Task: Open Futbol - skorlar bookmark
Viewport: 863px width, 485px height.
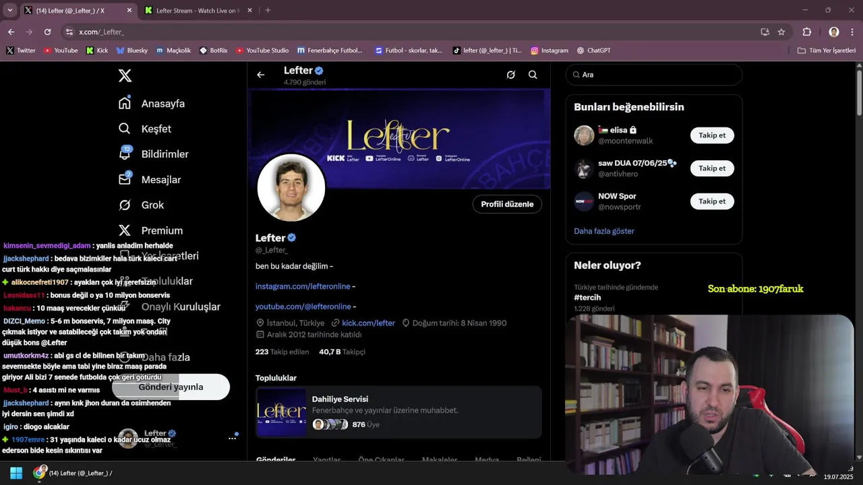Action: (x=409, y=51)
